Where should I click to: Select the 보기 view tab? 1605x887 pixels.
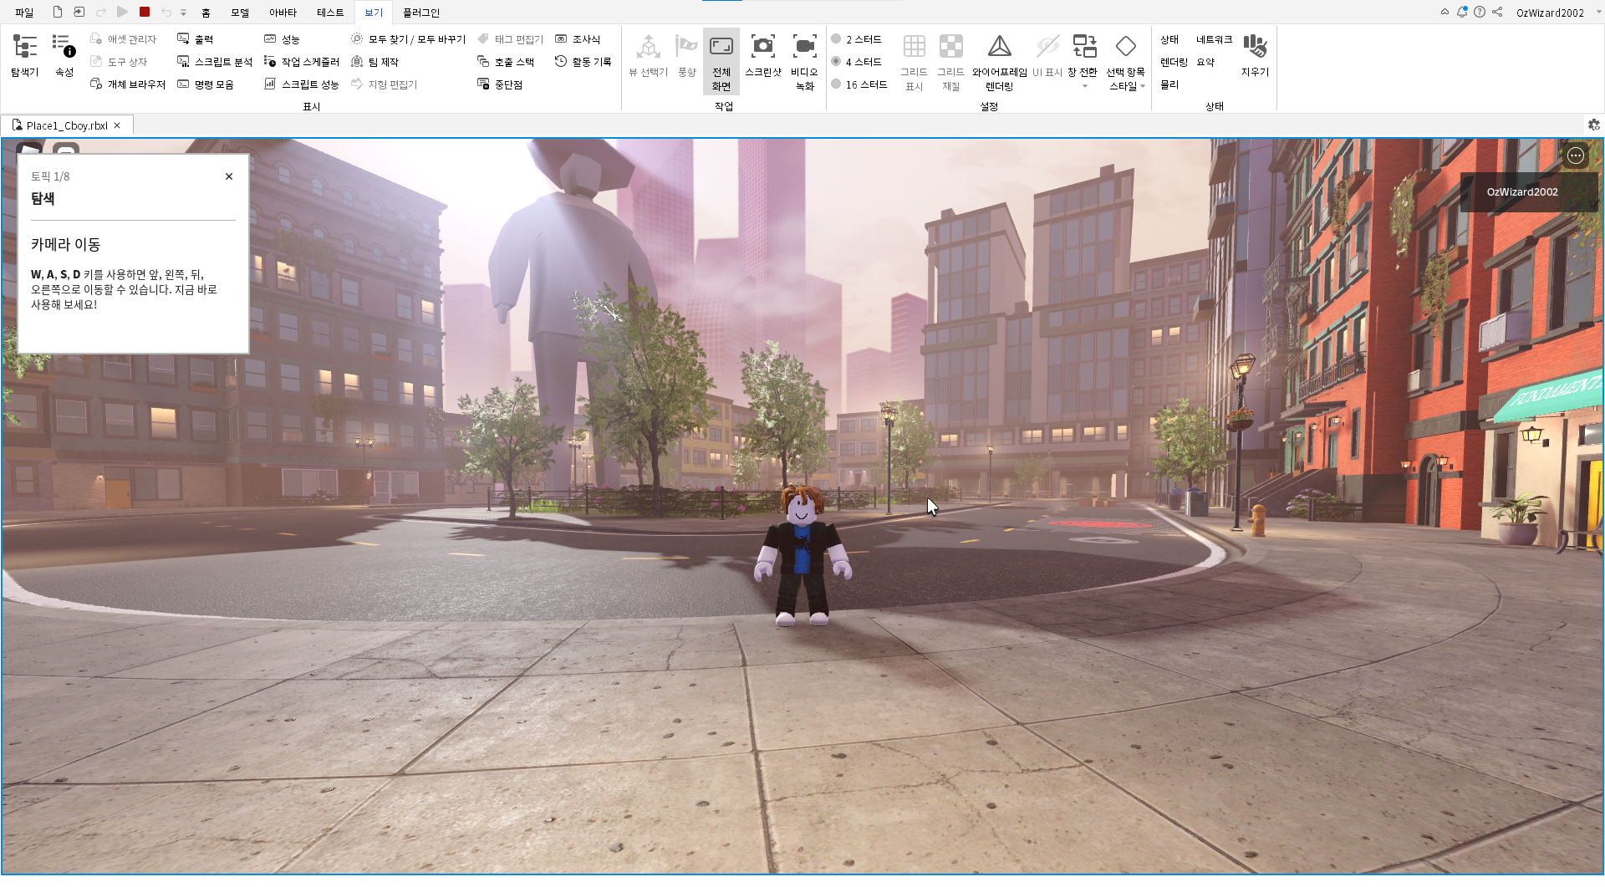(374, 13)
